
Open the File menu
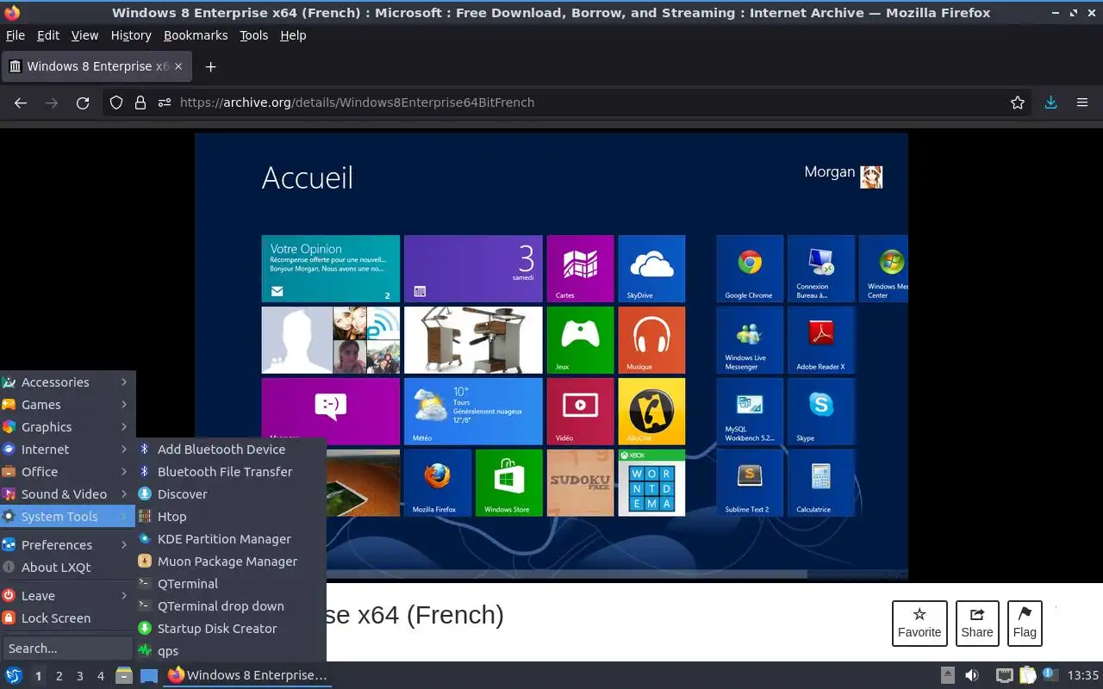tap(16, 35)
